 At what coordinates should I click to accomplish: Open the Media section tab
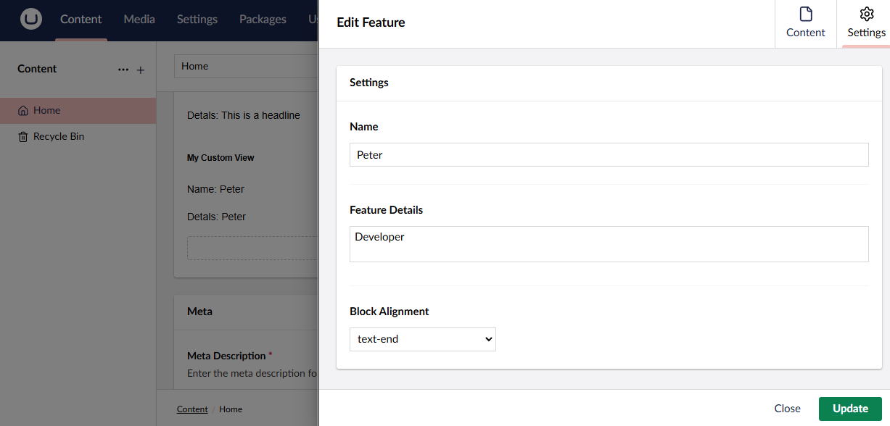(x=139, y=20)
